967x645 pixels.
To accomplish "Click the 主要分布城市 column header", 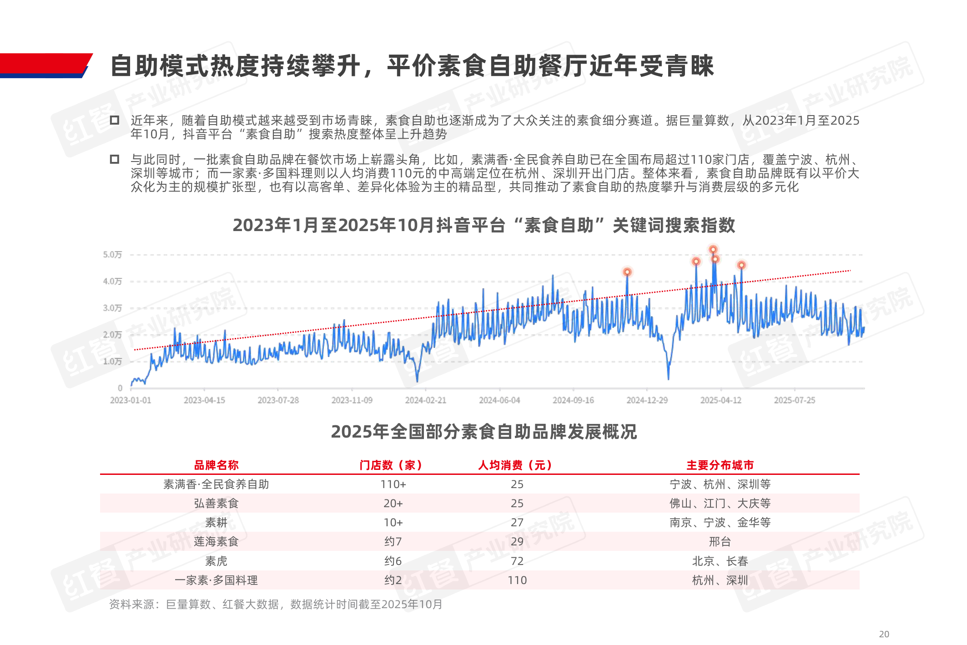I will pos(720,465).
